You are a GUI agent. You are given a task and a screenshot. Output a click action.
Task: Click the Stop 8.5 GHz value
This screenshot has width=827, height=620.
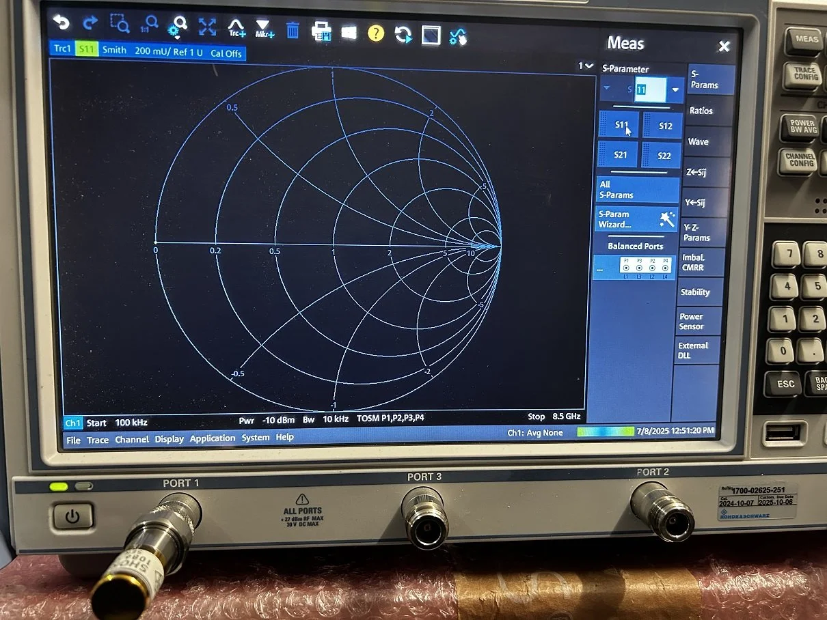(554, 417)
